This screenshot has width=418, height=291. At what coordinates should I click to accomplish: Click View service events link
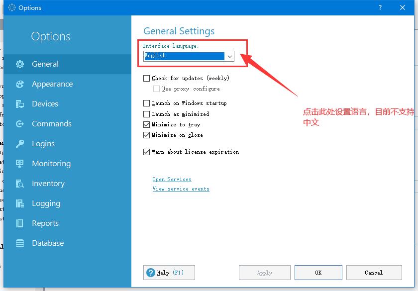click(181, 189)
